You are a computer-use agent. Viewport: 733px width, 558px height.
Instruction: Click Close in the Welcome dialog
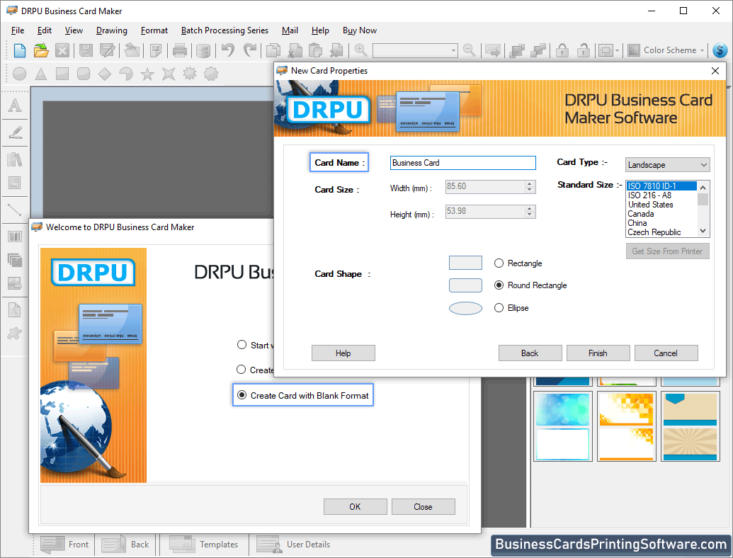coord(423,506)
